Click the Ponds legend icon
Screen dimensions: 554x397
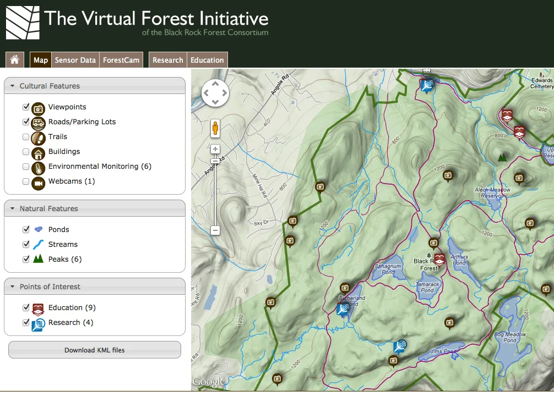pos(39,229)
